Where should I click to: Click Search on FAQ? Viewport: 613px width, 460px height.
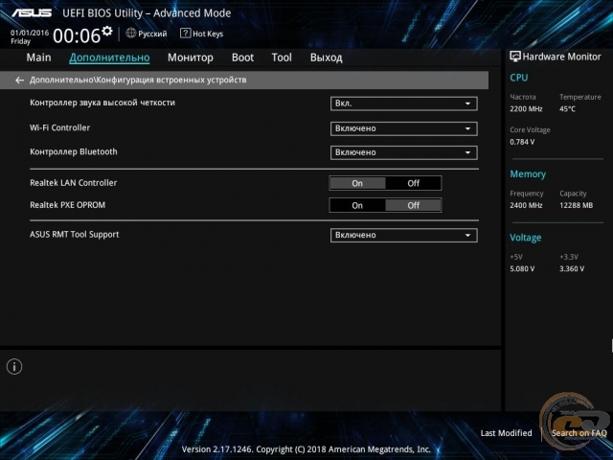point(579,433)
